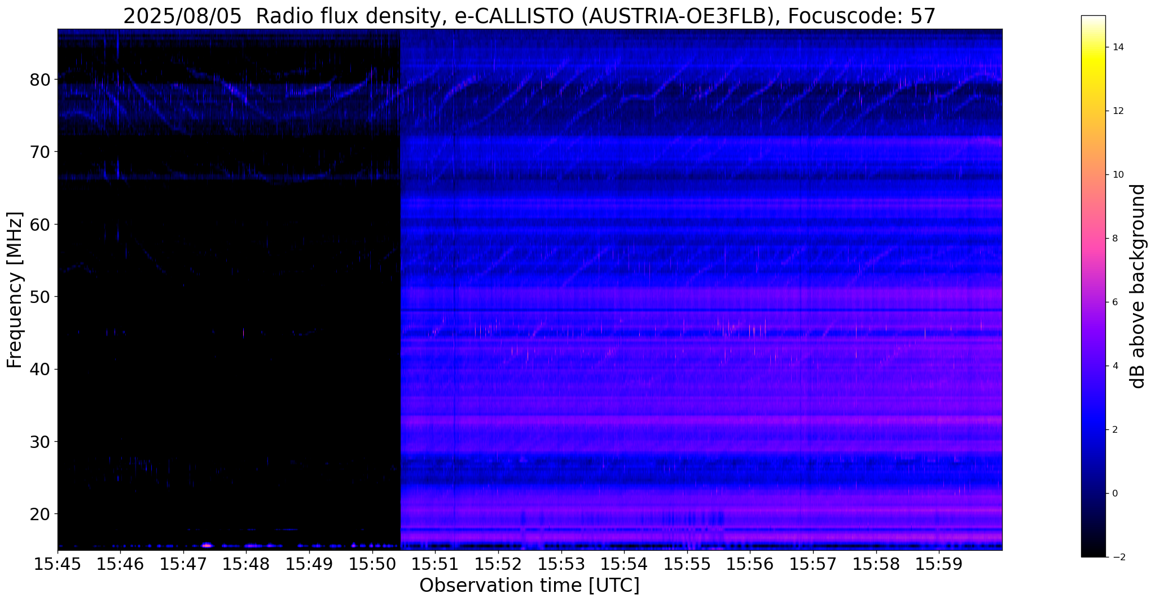Click the 40 MHz frequency tick label
The height and width of the screenshot is (602, 1155).
[x=40, y=369]
